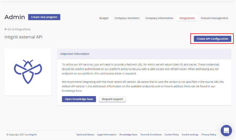Open Terms & Conditions footer link
The width and height of the screenshot is (236, 140).
pyautogui.click(x=151, y=135)
